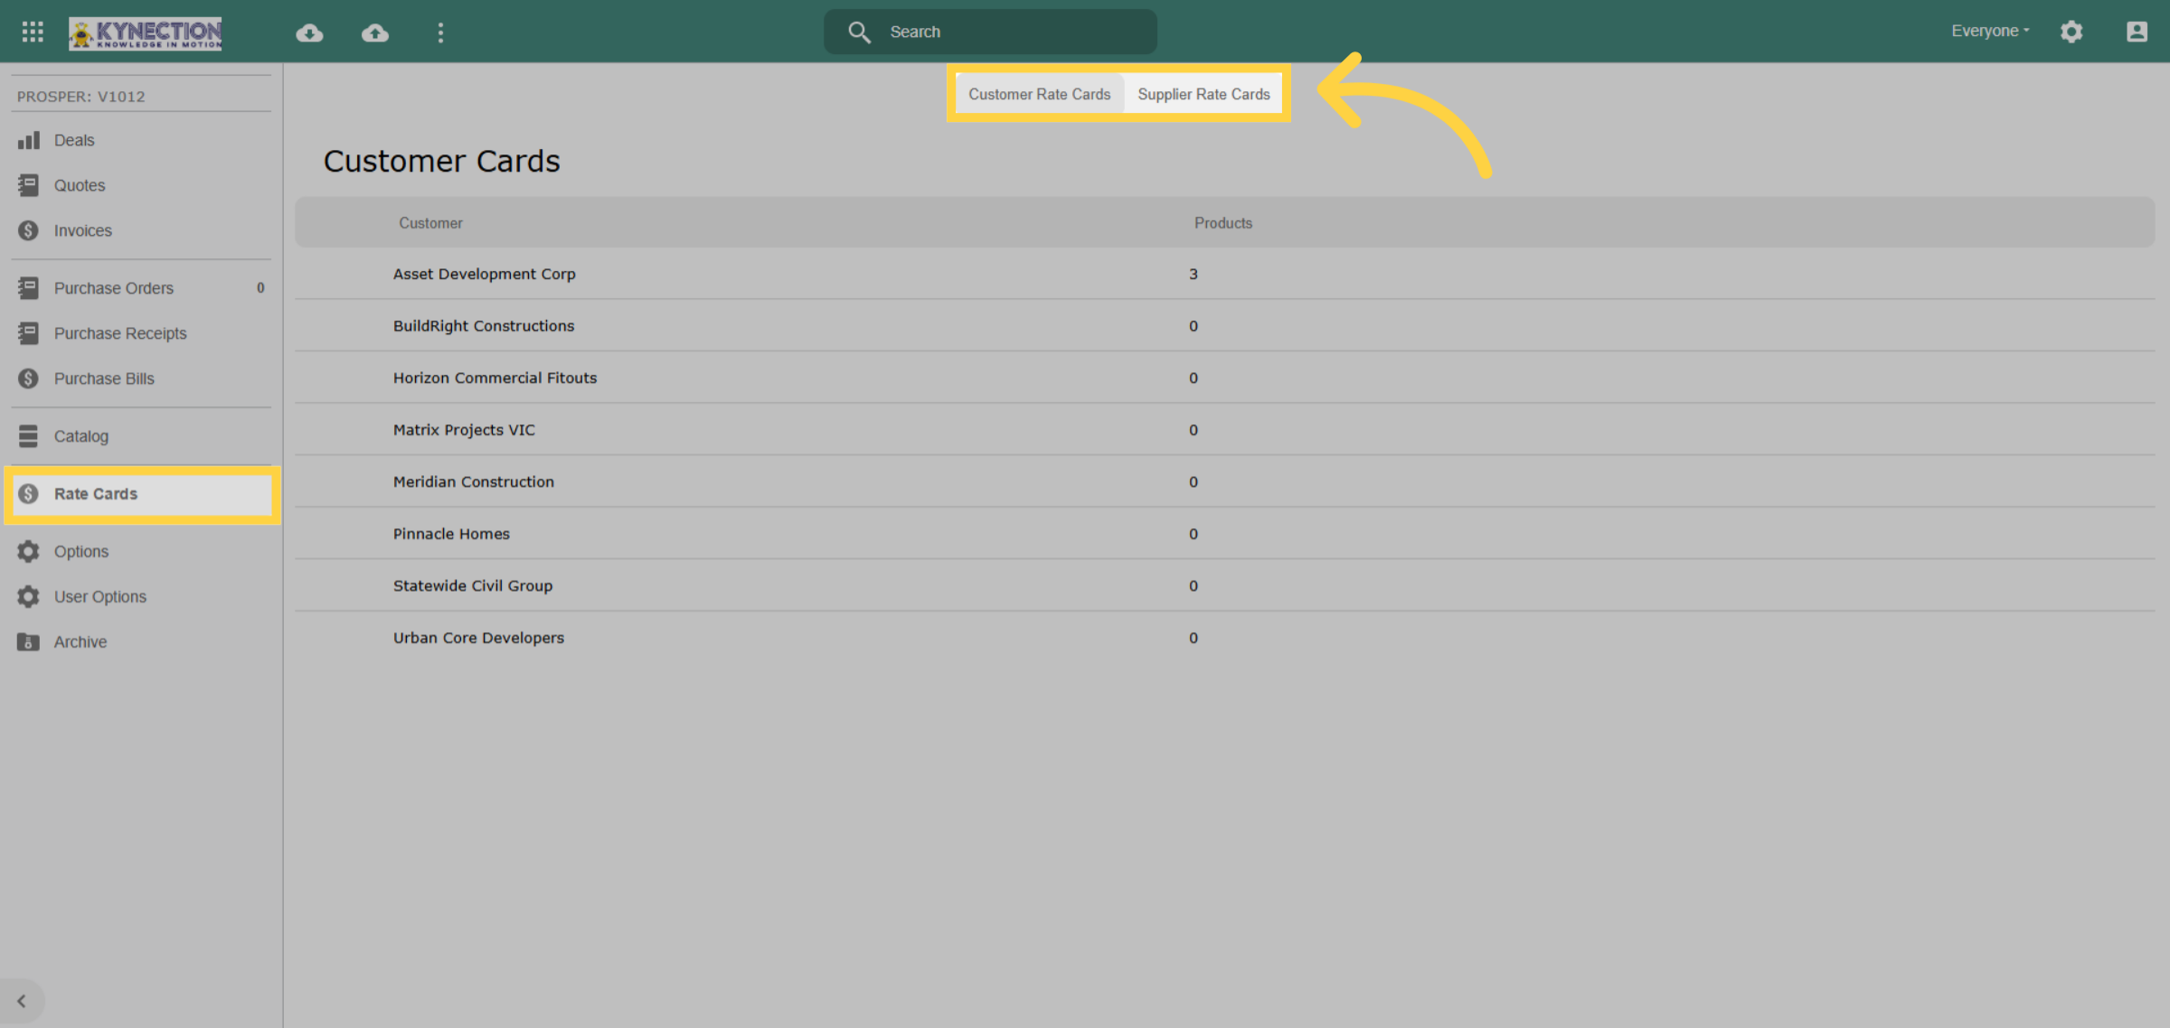This screenshot has height=1028, width=2170.
Task: Expand the Everyone dropdown
Action: click(x=1990, y=31)
